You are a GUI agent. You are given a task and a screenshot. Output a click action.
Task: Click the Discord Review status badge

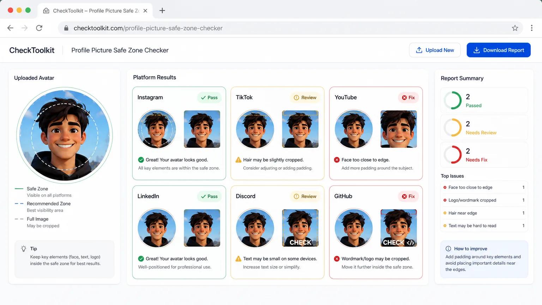[x=305, y=196]
